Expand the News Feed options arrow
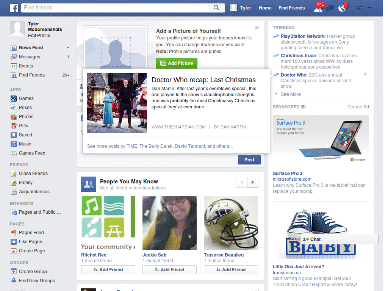The width and height of the screenshot is (388, 291). pyautogui.click(x=68, y=47)
